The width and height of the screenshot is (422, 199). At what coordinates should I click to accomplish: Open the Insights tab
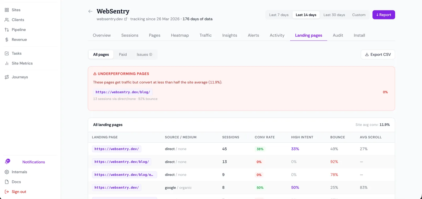coord(230,35)
